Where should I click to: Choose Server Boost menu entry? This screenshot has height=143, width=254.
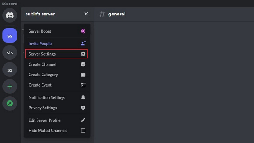point(57,31)
